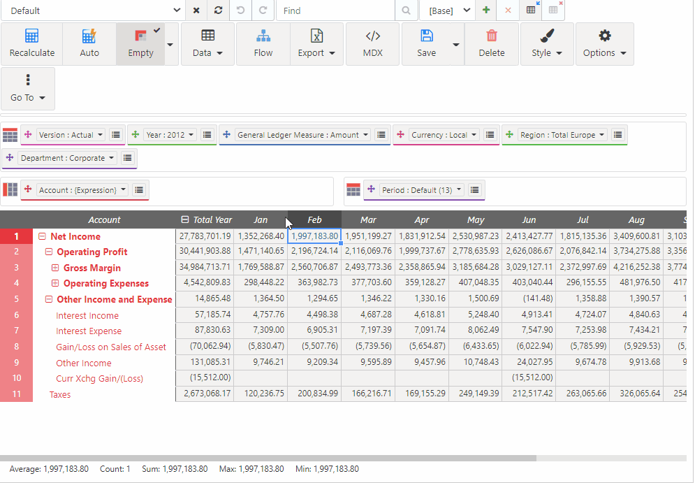Click the green plus to add sandbox
695x483 pixels.
[x=486, y=10]
